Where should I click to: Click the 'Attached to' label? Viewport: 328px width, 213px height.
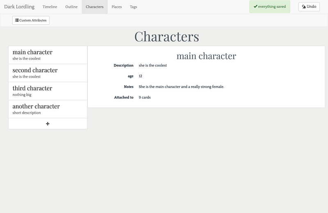(124, 97)
